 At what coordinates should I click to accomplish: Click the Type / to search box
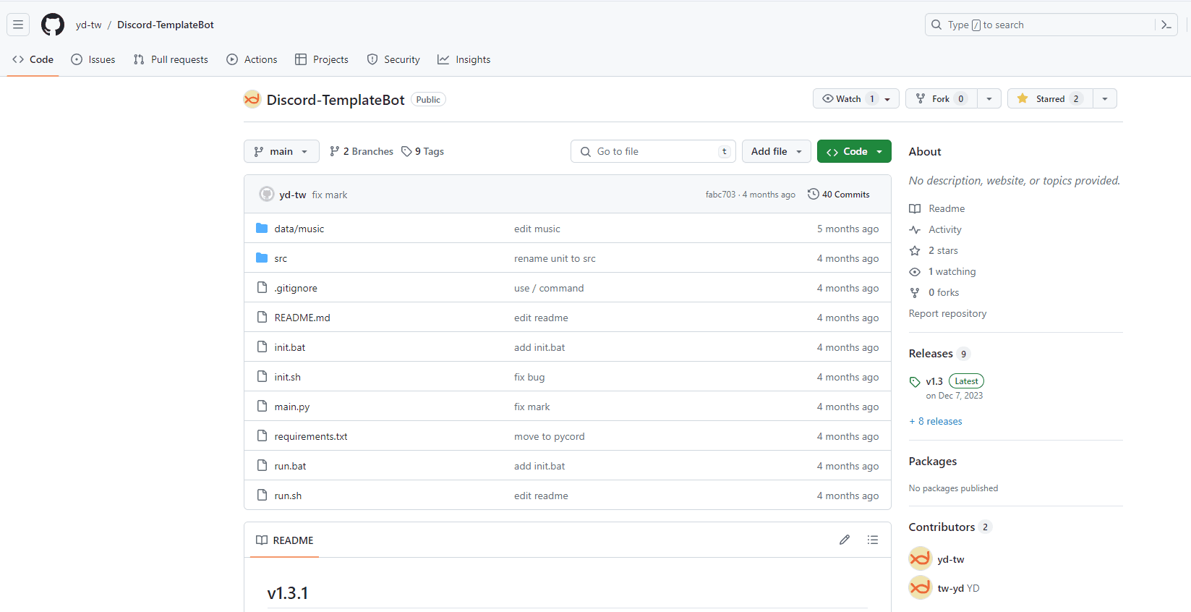tap(1039, 25)
